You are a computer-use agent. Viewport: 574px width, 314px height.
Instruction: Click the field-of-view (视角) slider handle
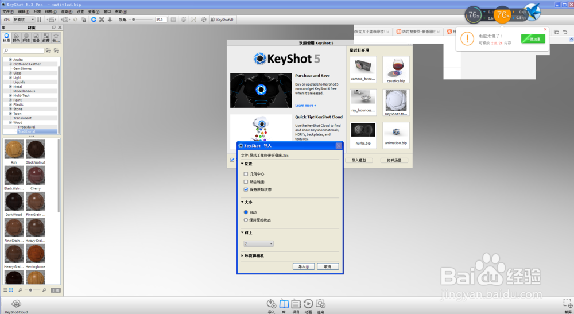point(134,20)
